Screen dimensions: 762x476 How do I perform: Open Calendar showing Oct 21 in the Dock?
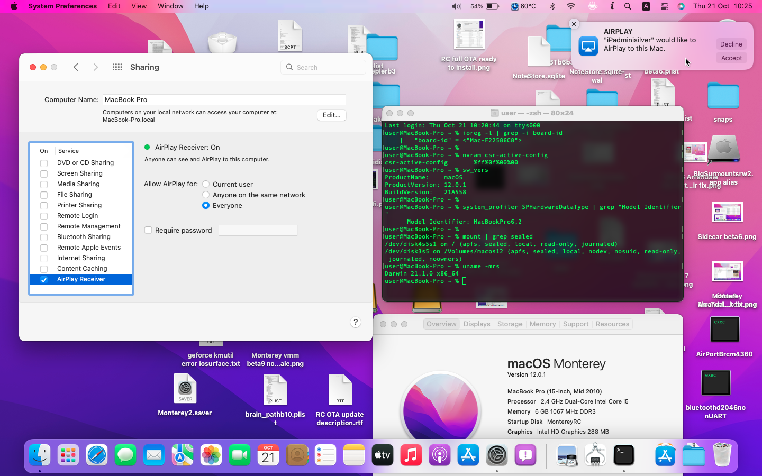268,455
